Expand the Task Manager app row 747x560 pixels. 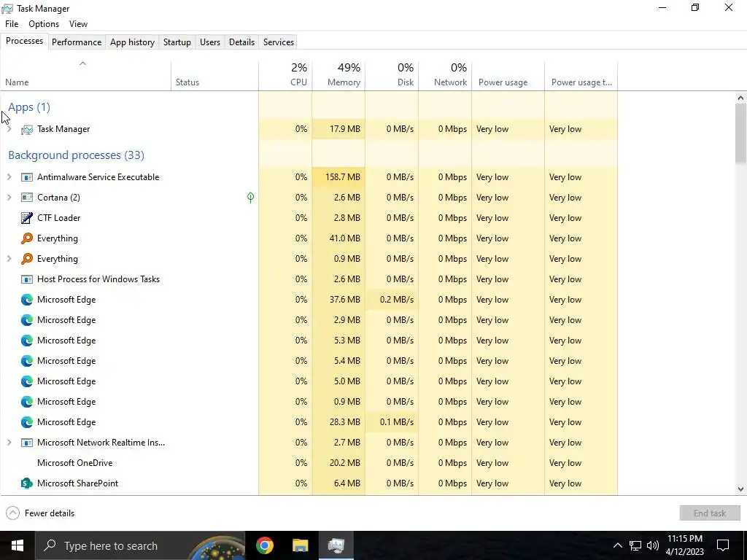9,129
